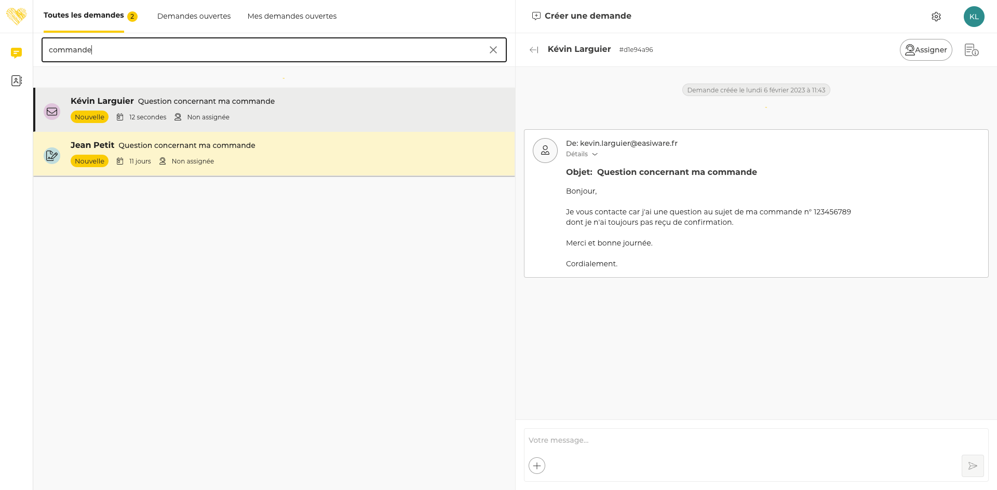Screen dimensions: 997x490
Task: Click the send message arrow button
Action: click(972, 466)
